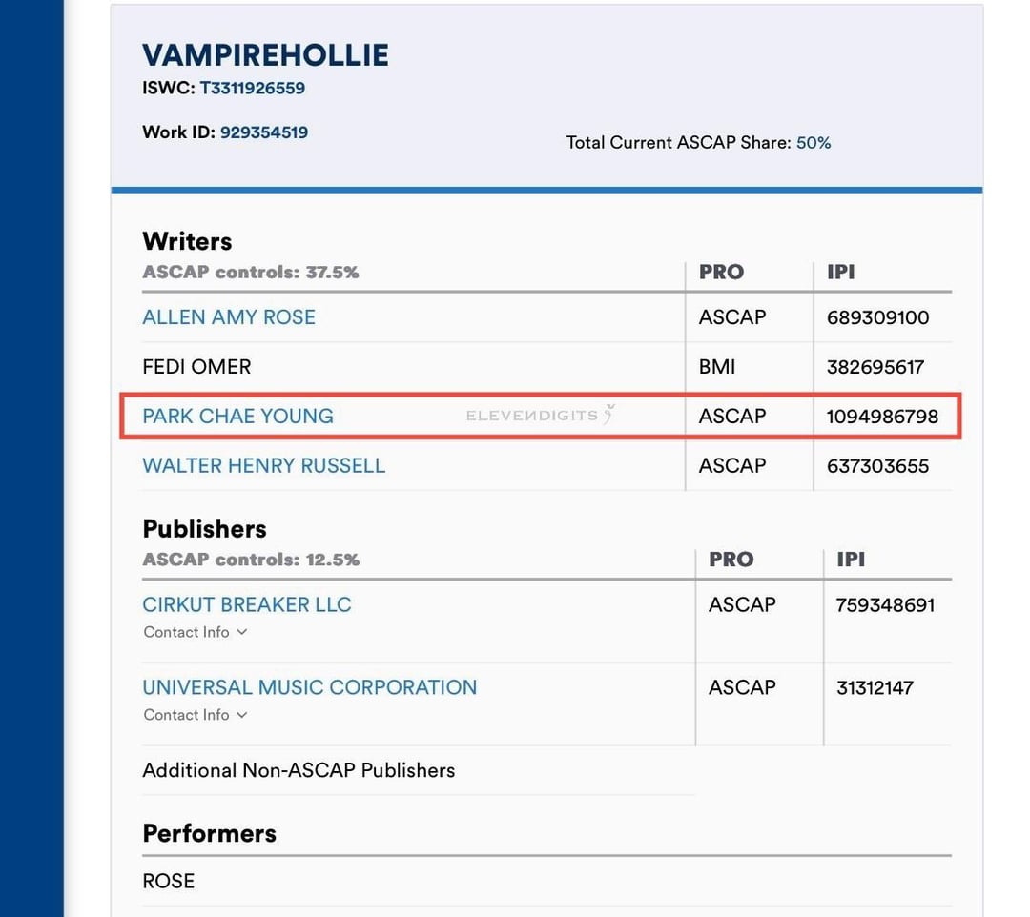Image resolution: width=1030 pixels, height=917 pixels.
Task: Click the ROSE performer entry
Action: click(168, 881)
